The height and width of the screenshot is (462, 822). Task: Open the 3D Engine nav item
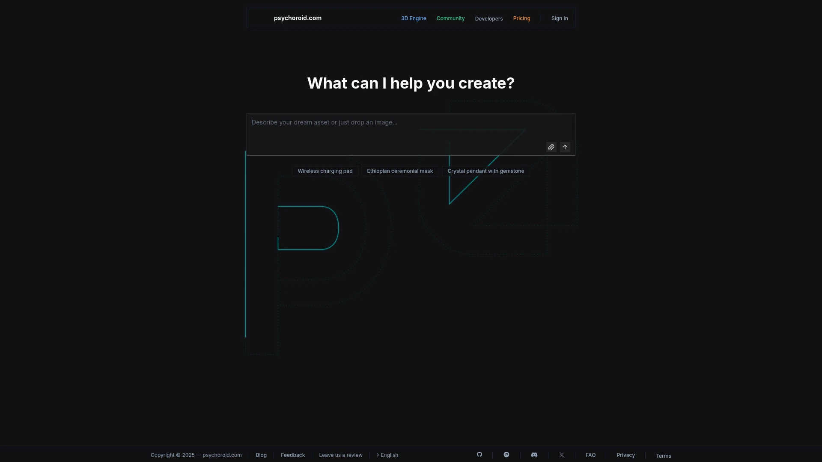click(413, 18)
